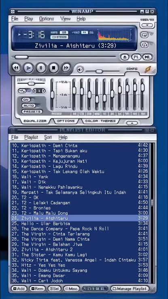Skip to the next track
168x299 pixels.
[66, 68]
